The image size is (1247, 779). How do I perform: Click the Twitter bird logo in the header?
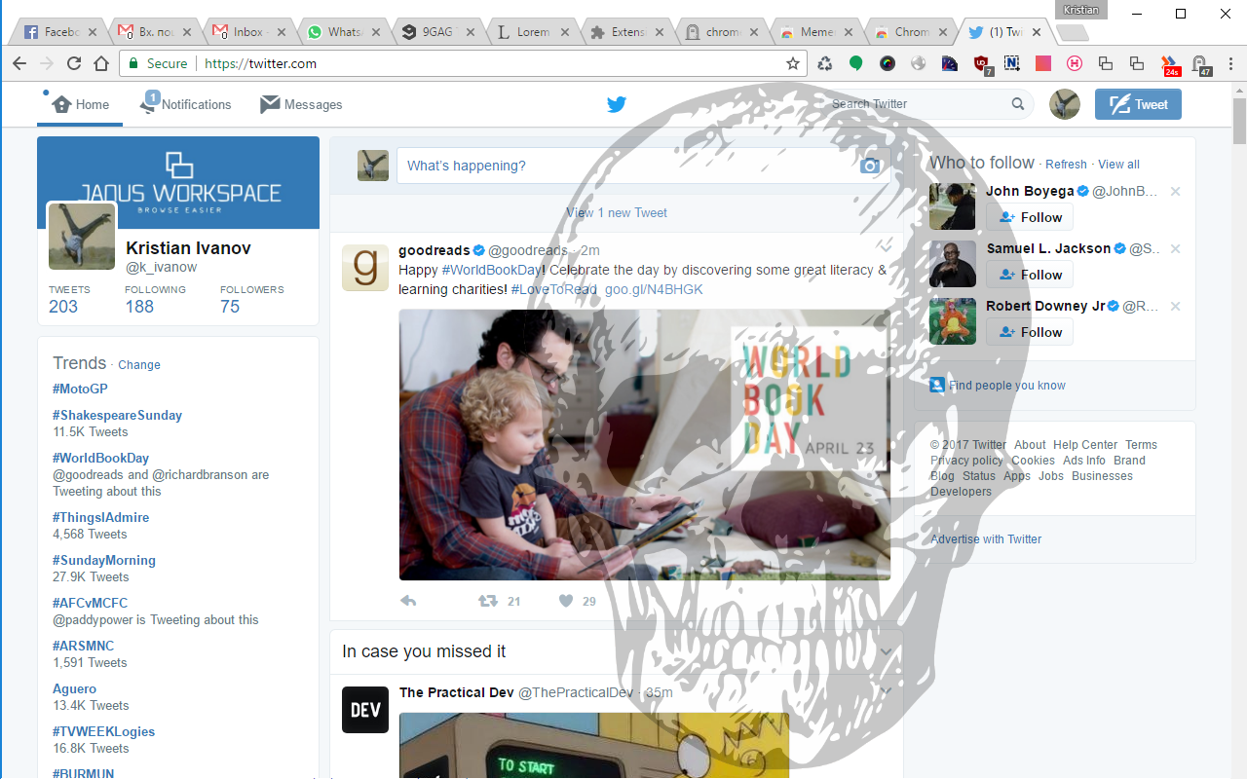click(616, 104)
